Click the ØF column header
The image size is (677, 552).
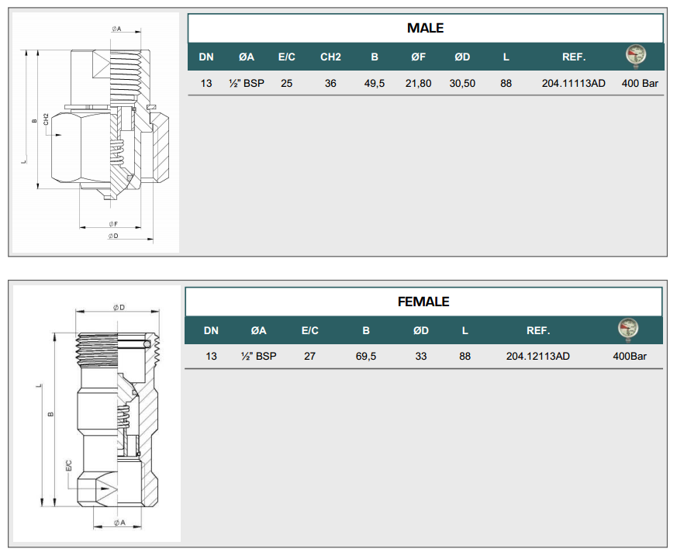[418, 57]
